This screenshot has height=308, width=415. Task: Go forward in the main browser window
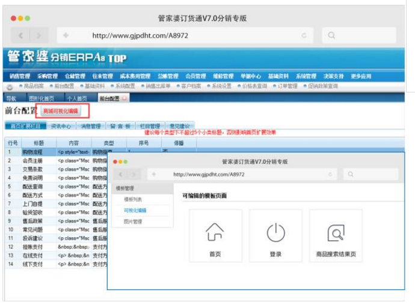click(x=39, y=35)
